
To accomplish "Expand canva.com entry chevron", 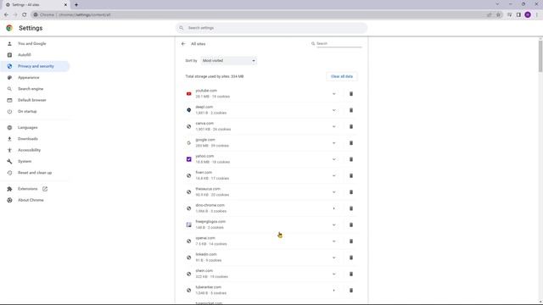I will point(333,126).
